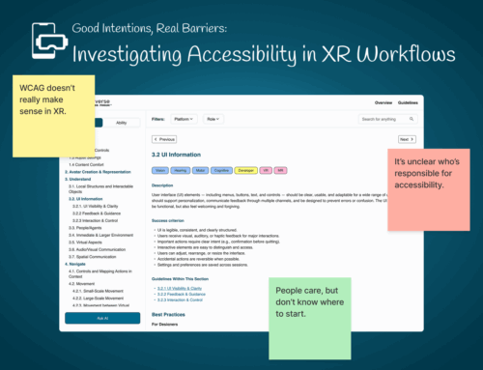Viewport: 483px width, 370px height.
Task: Go to the Previous page
Action: 164,139
